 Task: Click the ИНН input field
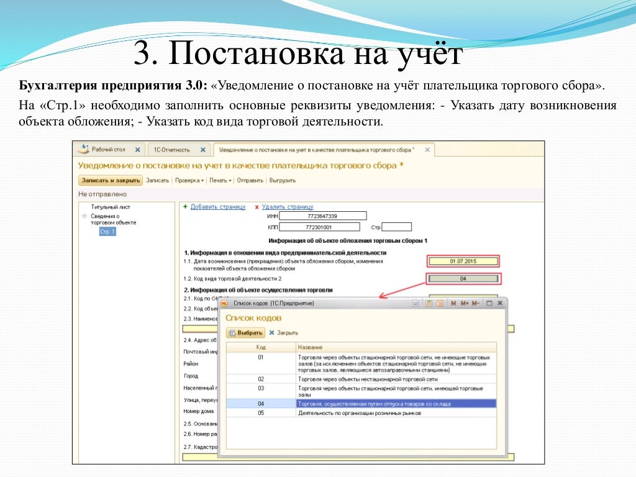(322, 216)
